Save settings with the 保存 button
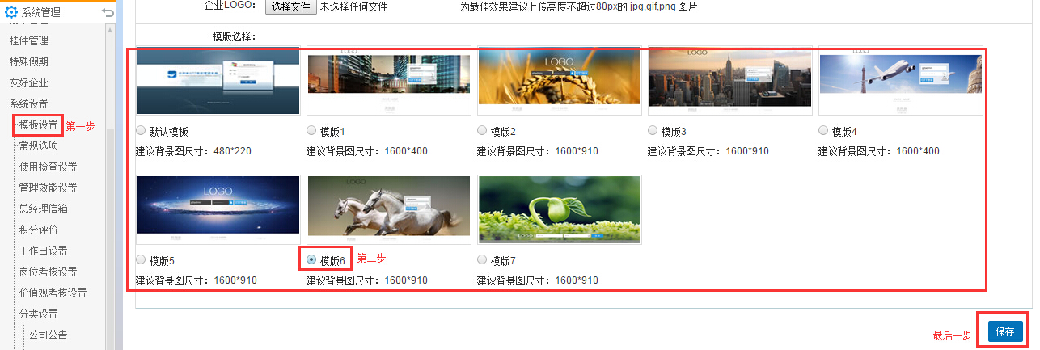This screenshot has height=350, width=1040. [x=1005, y=331]
